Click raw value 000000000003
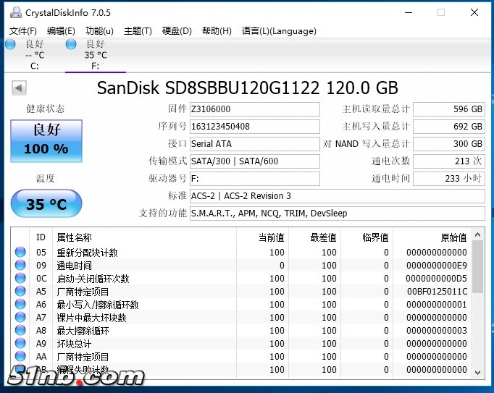The height and width of the screenshot is (393, 494). coord(437,330)
